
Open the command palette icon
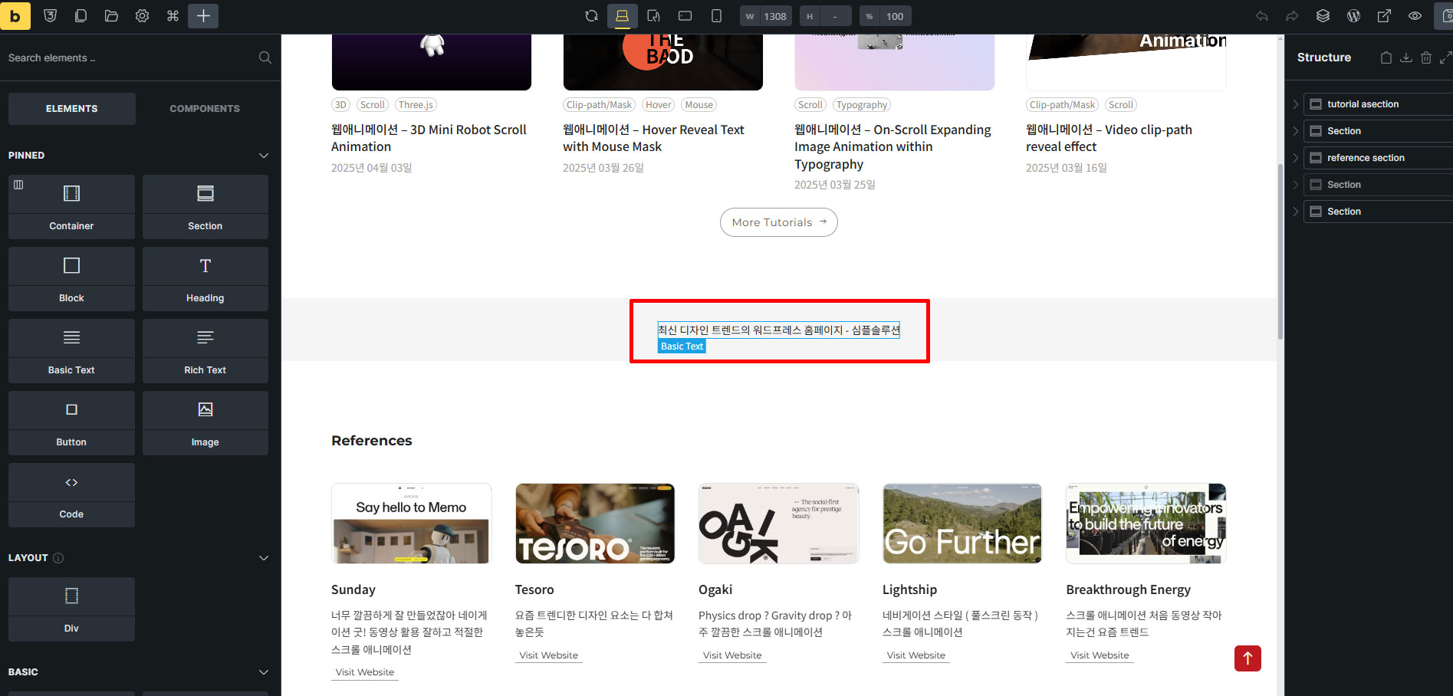pyautogui.click(x=173, y=16)
